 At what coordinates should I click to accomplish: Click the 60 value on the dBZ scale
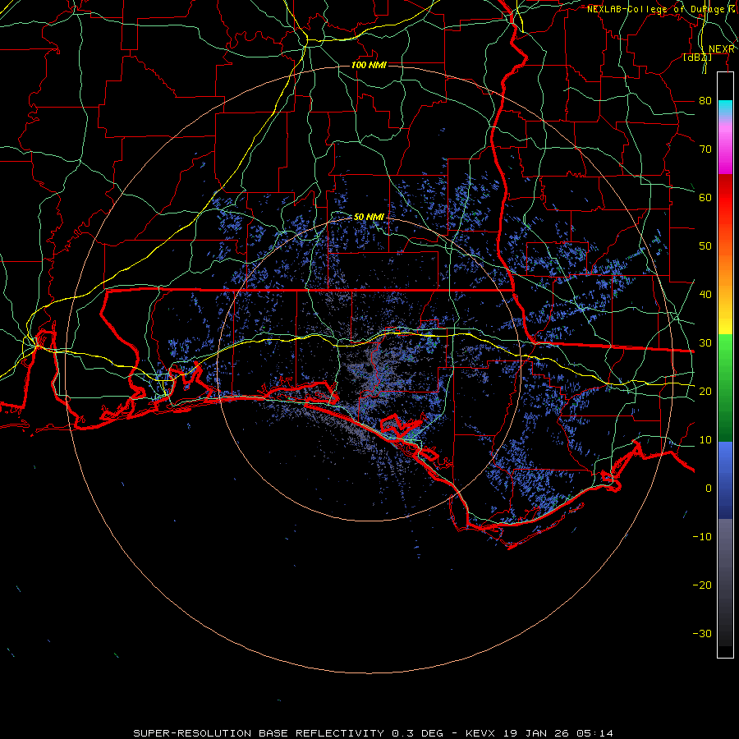point(705,197)
